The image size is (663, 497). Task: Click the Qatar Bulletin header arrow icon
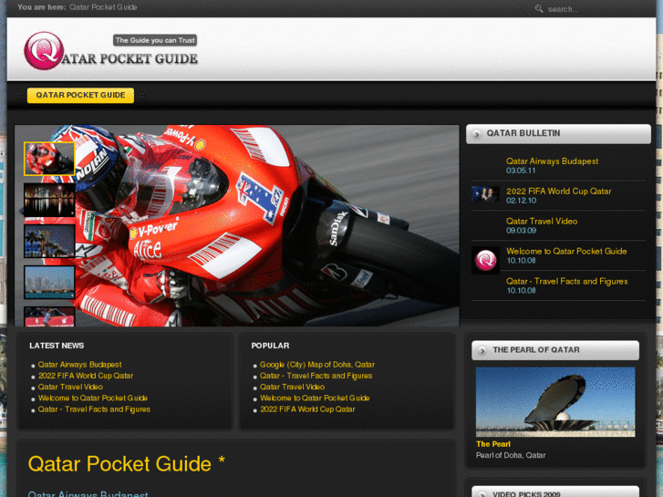click(x=477, y=134)
